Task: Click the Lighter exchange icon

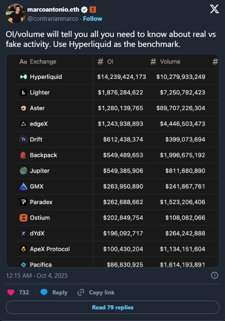Action: 24,93
